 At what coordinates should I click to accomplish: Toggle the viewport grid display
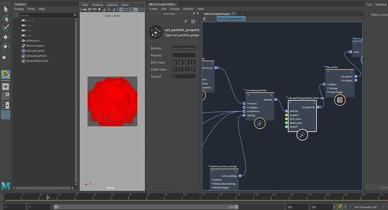point(121,10)
